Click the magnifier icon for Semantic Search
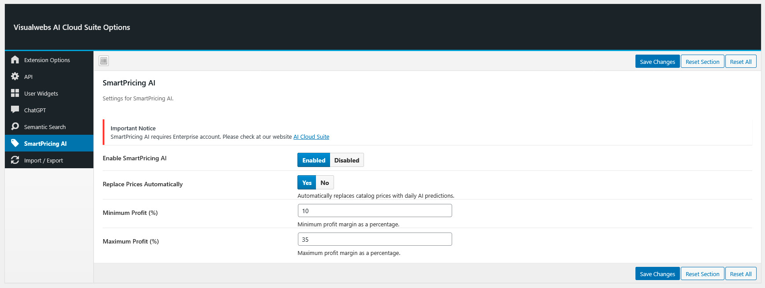The height and width of the screenshot is (288, 765). tap(15, 126)
